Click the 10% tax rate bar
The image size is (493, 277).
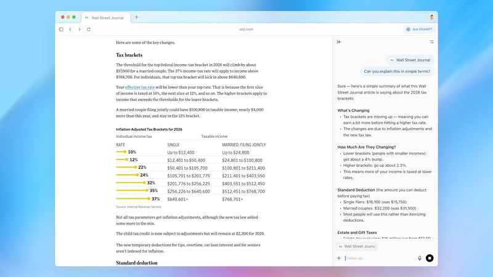pyautogui.click(x=121, y=151)
